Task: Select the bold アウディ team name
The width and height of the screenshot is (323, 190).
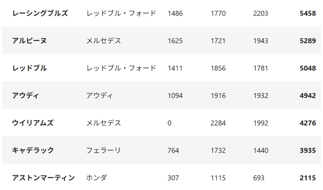Action: coord(26,96)
